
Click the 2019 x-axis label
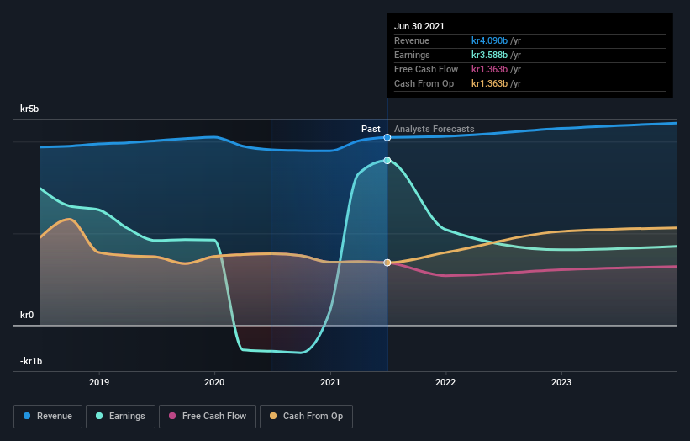tap(99, 382)
